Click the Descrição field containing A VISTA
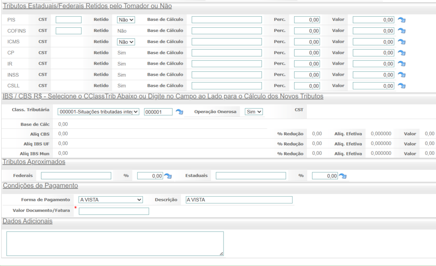 (x=239, y=200)
